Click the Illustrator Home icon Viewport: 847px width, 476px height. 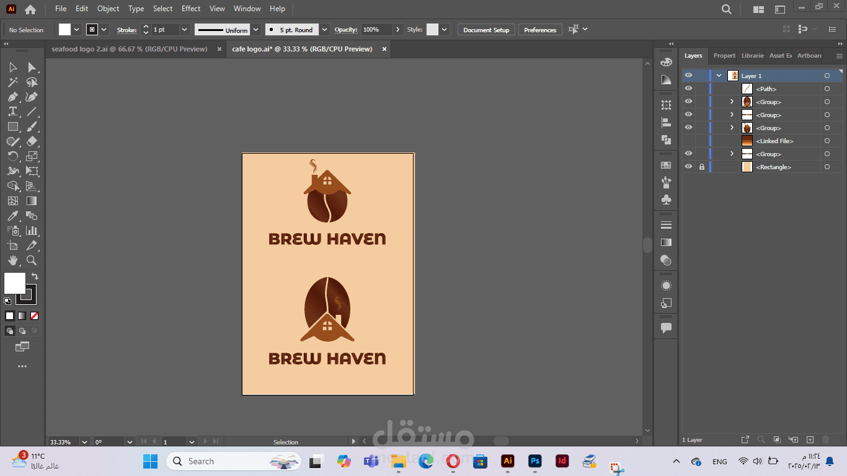pos(30,9)
